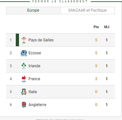Open the Italie team link
This screenshot has height=120, width=122.
[x=33, y=92]
